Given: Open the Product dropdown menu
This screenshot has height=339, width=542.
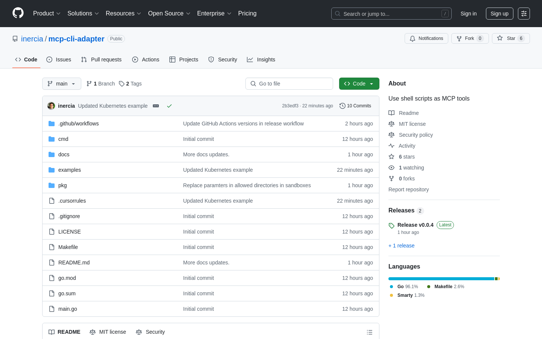Looking at the screenshot, I should (x=47, y=14).
